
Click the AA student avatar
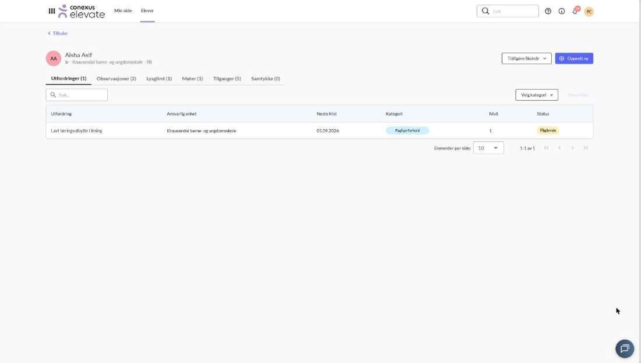tap(54, 58)
